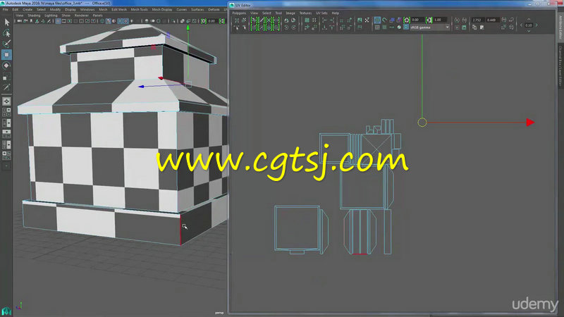This screenshot has width=564, height=317.
Task: Activate the Lasso Select tool
Action: coord(6,33)
